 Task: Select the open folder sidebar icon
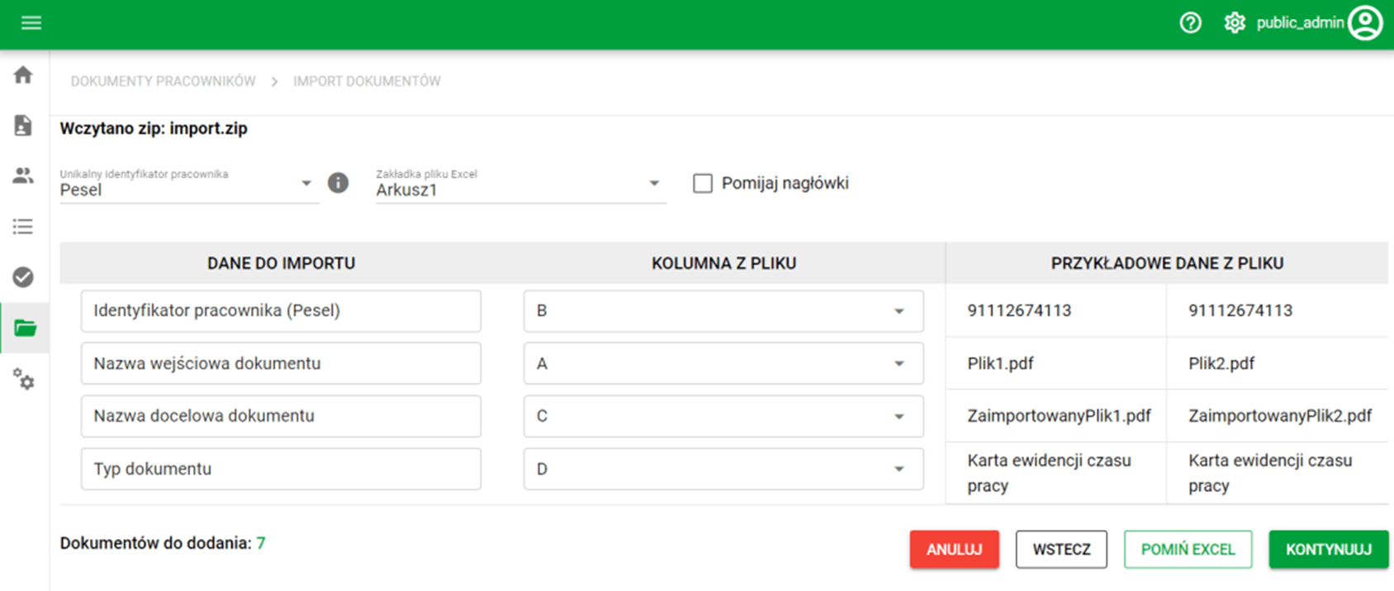pyautogui.click(x=25, y=329)
